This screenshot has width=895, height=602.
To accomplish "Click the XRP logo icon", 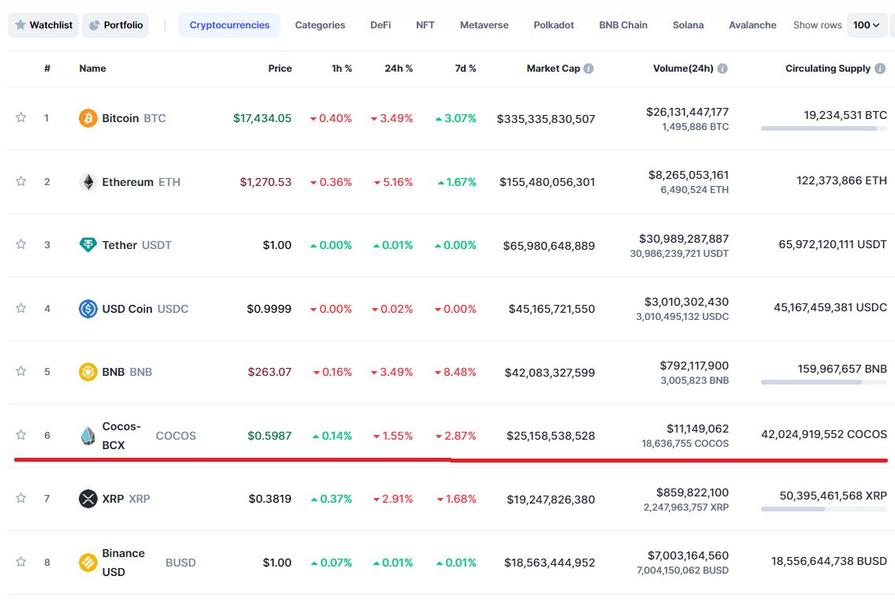I will (x=88, y=499).
